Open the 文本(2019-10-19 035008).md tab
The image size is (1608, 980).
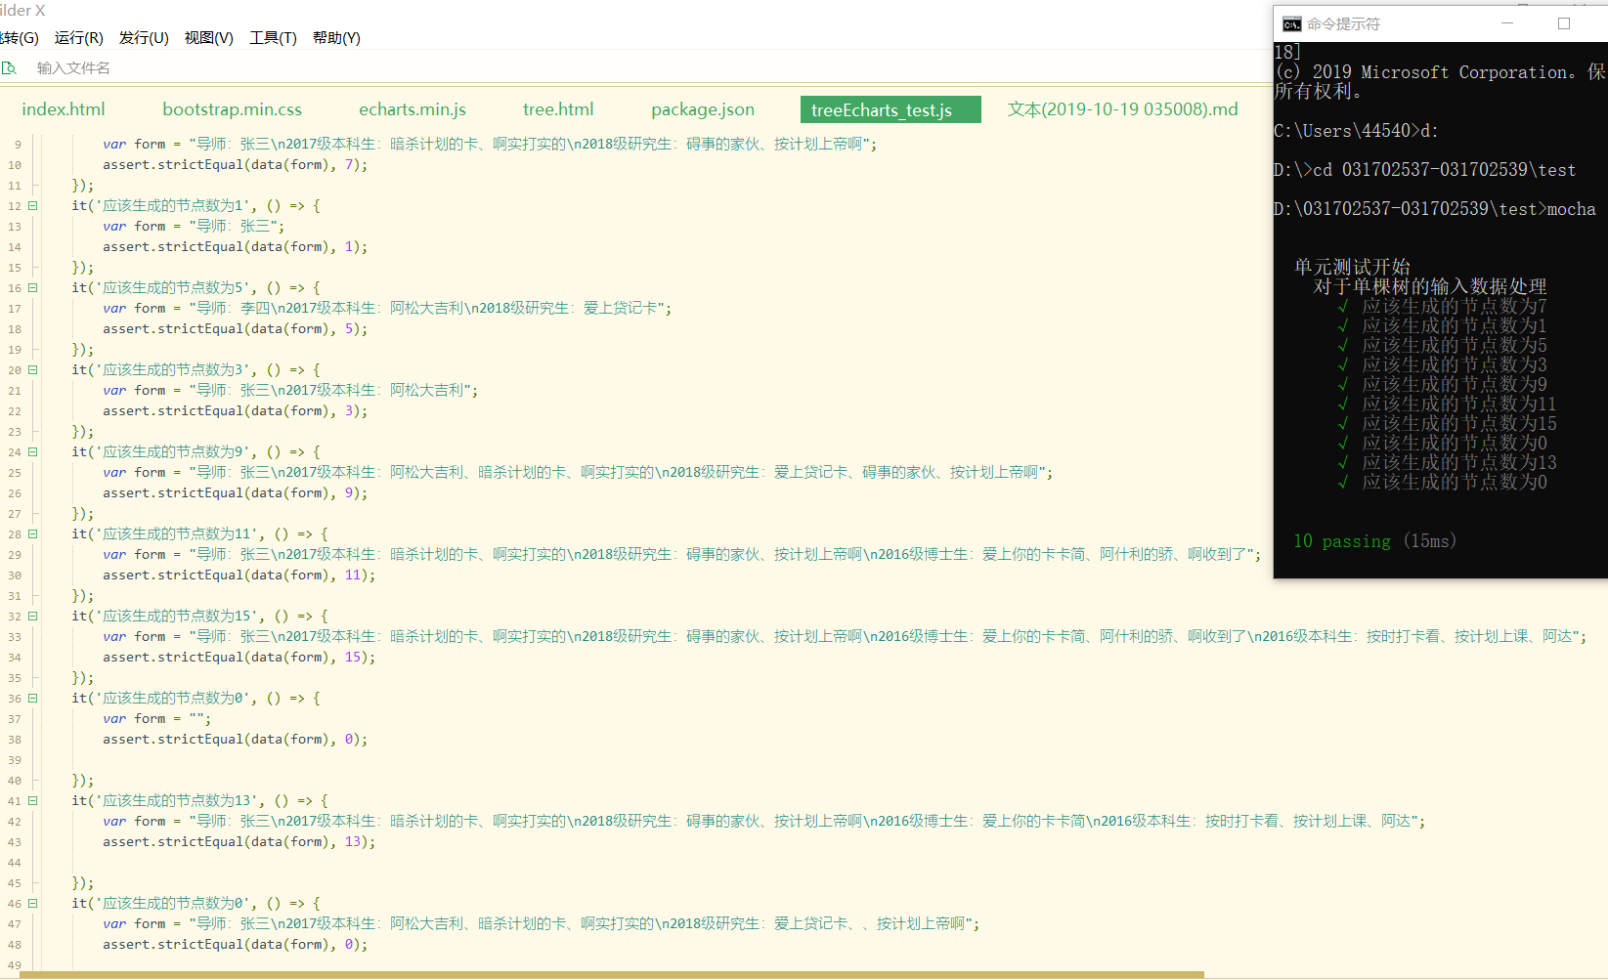1123,109
